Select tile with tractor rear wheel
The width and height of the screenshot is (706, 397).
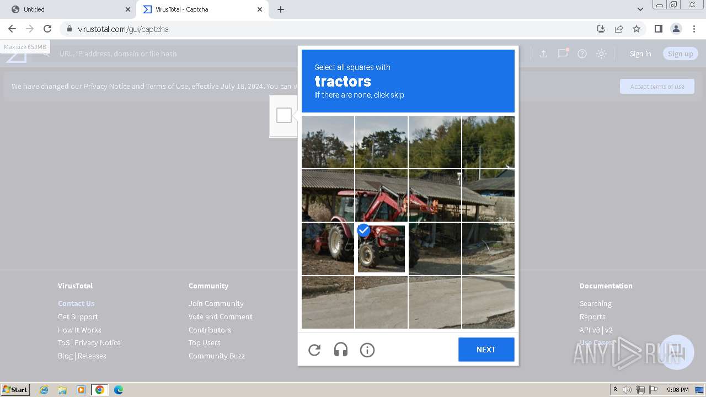328,249
